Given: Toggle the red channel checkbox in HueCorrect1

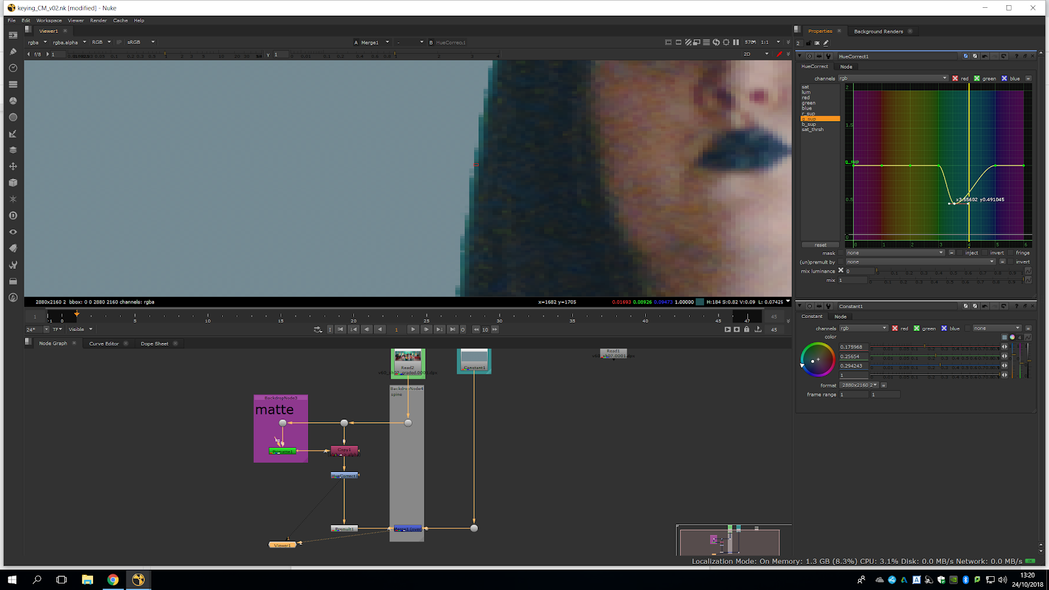Looking at the screenshot, I should coord(955,79).
